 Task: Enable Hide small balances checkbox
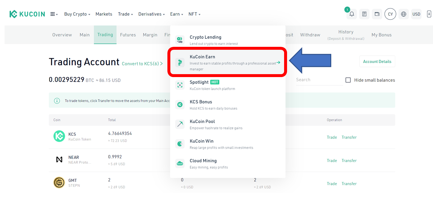pos(348,80)
